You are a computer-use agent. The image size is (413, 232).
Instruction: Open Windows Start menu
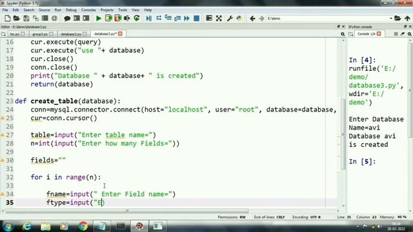pos(8,226)
